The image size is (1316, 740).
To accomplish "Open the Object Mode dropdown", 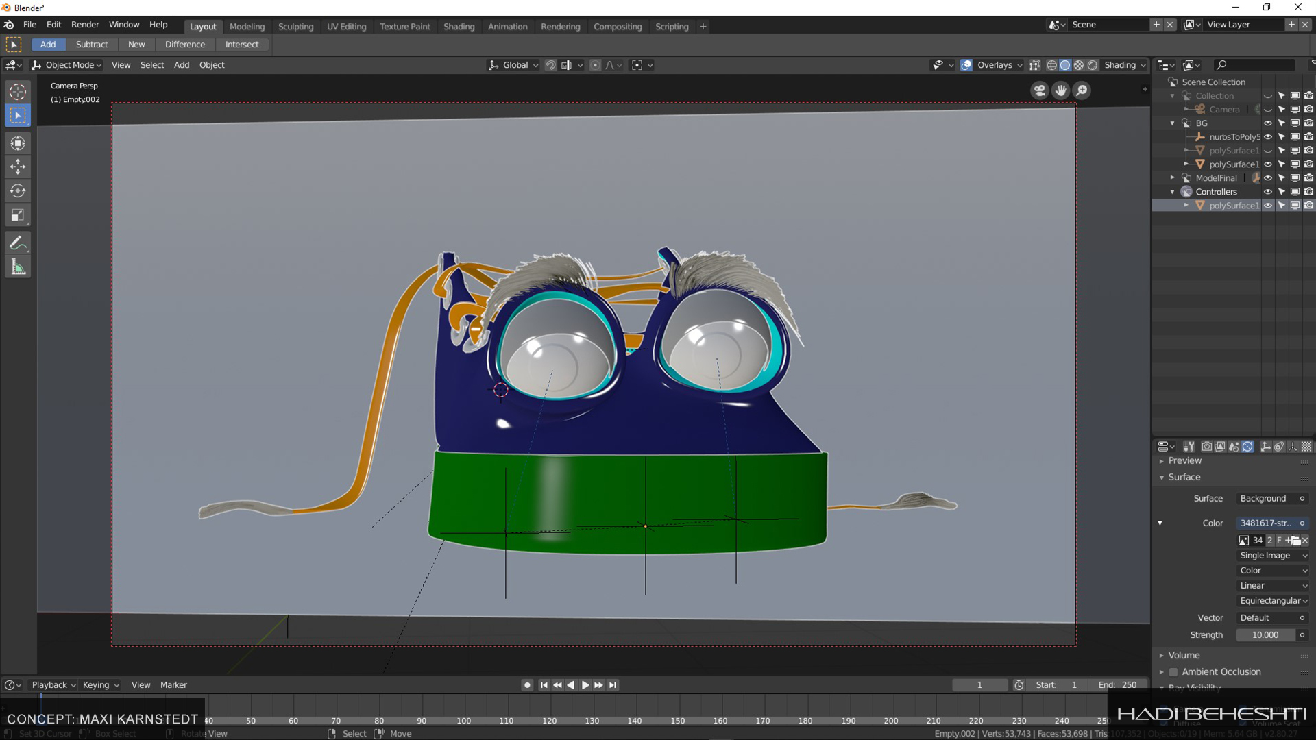I will [67, 65].
